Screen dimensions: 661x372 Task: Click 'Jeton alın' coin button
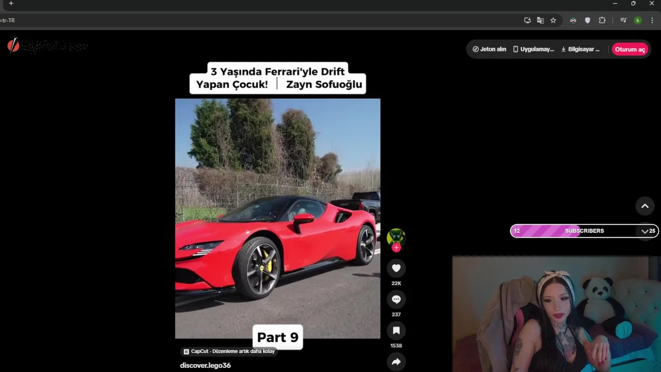(489, 49)
